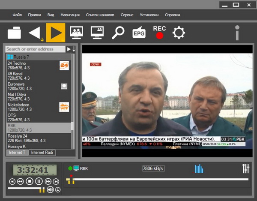
Task: Collapse the Russia 7 channel group
Action: pos(10,57)
